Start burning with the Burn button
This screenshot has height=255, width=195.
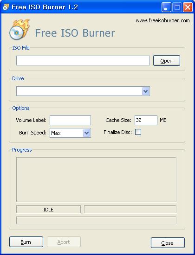pyautogui.click(x=26, y=242)
